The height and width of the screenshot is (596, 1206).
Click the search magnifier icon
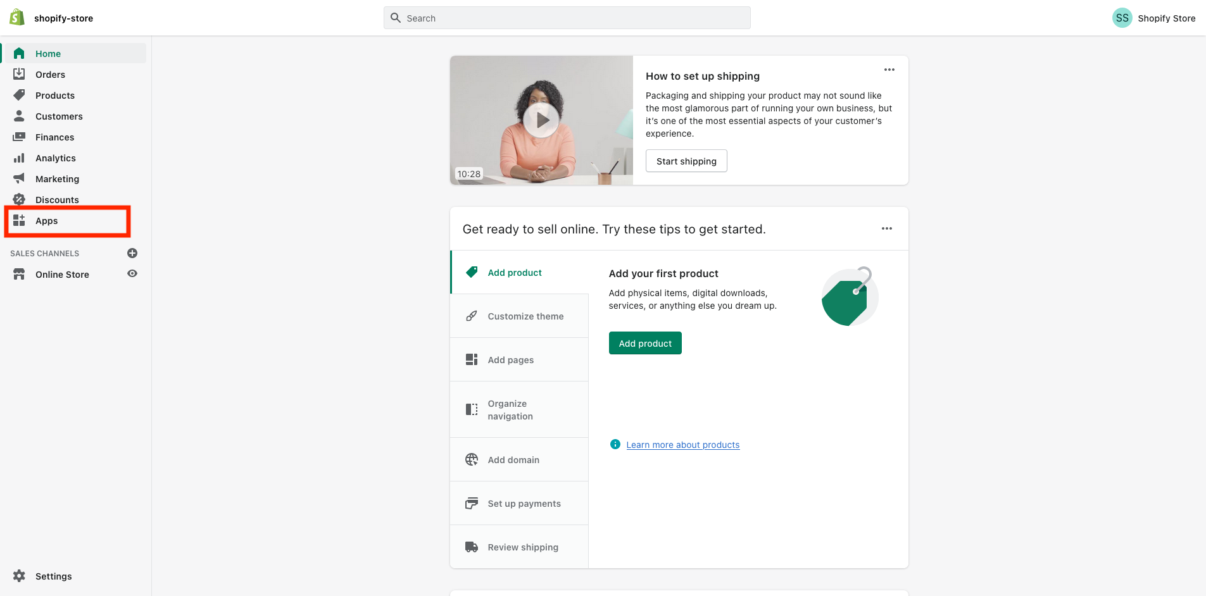coord(396,18)
